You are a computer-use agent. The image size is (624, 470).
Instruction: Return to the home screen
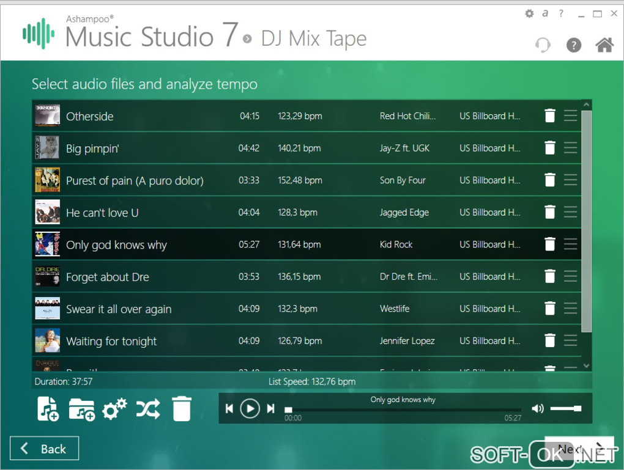tap(604, 45)
